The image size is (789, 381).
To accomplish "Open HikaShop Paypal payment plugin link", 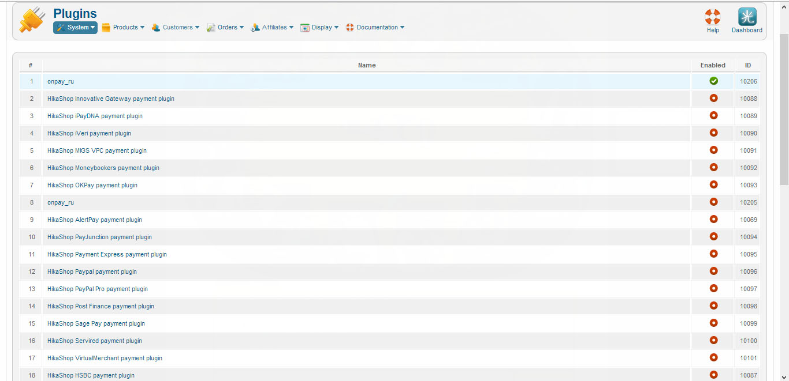I will (92, 271).
